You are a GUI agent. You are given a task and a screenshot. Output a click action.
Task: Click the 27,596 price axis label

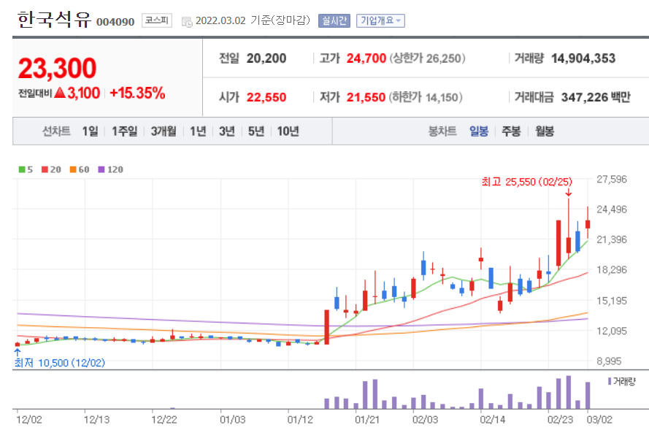click(x=611, y=179)
